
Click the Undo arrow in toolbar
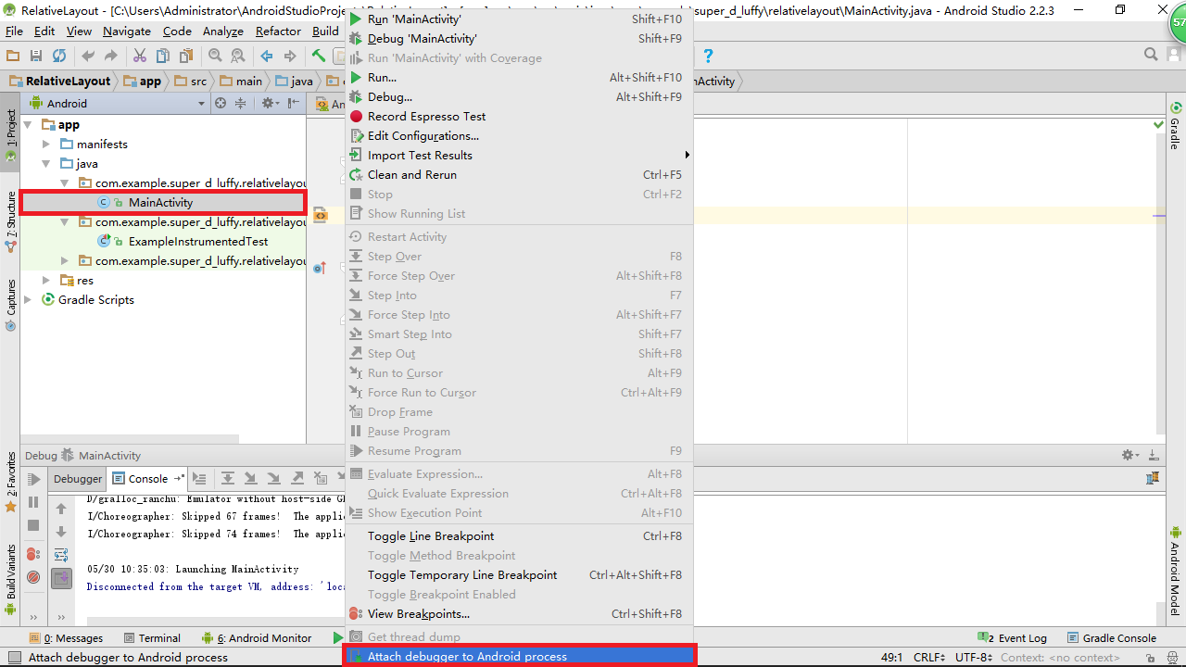coord(88,56)
